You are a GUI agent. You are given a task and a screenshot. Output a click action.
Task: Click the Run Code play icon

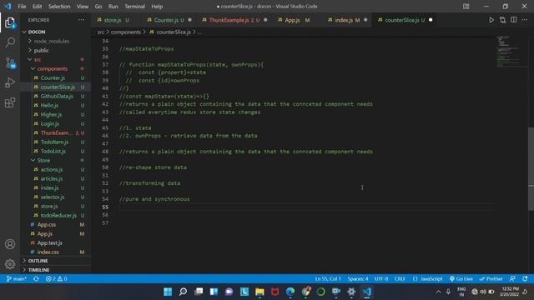point(491,20)
